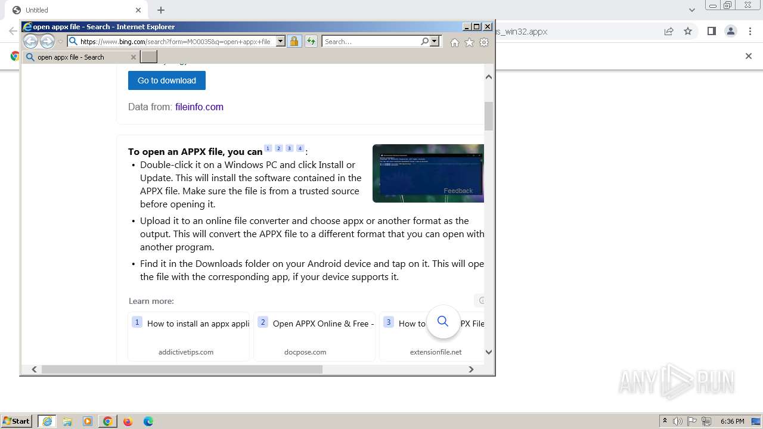Launch the media player taskbar icon
Screen dimensions: 763x429
(x=88, y=421)
